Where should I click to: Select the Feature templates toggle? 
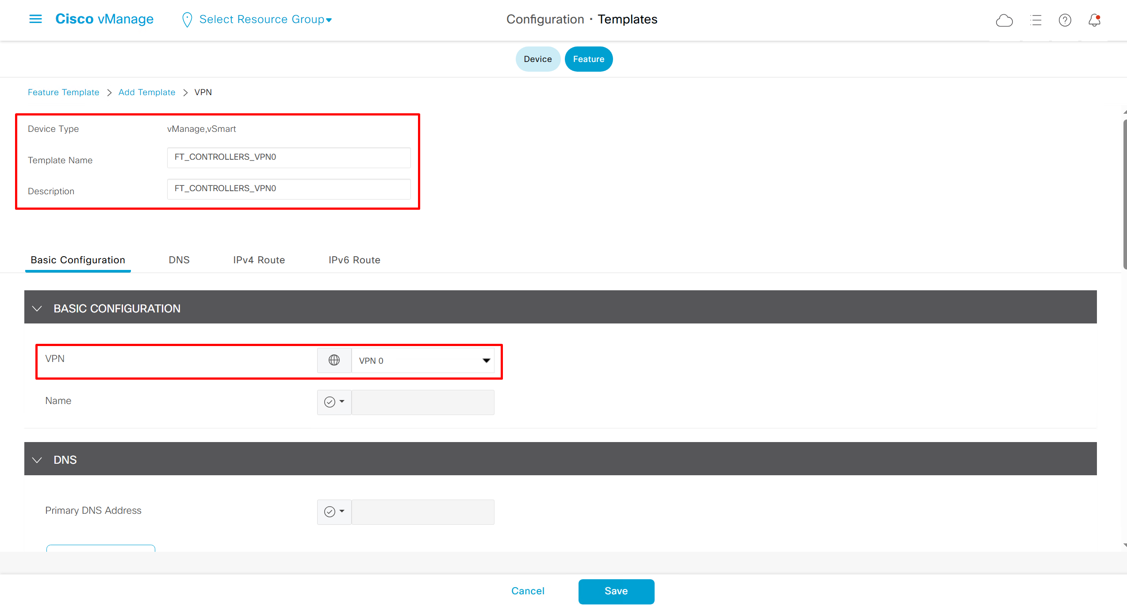pos(588,59)
